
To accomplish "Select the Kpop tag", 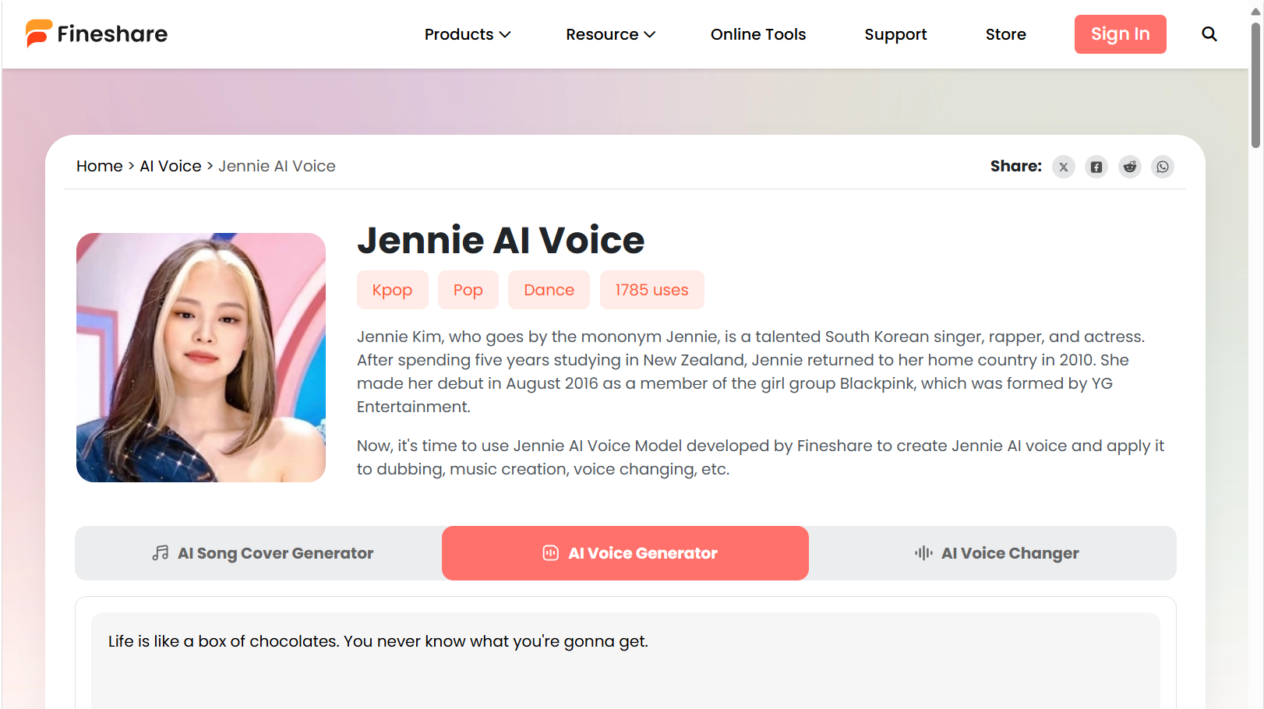I will pyautogui.click(x=392, y=290).
